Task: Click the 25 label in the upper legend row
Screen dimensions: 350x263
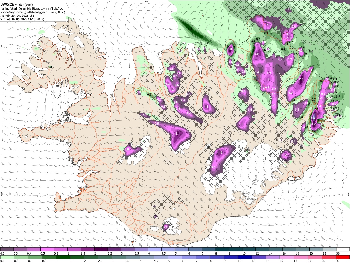Action: 324,253
